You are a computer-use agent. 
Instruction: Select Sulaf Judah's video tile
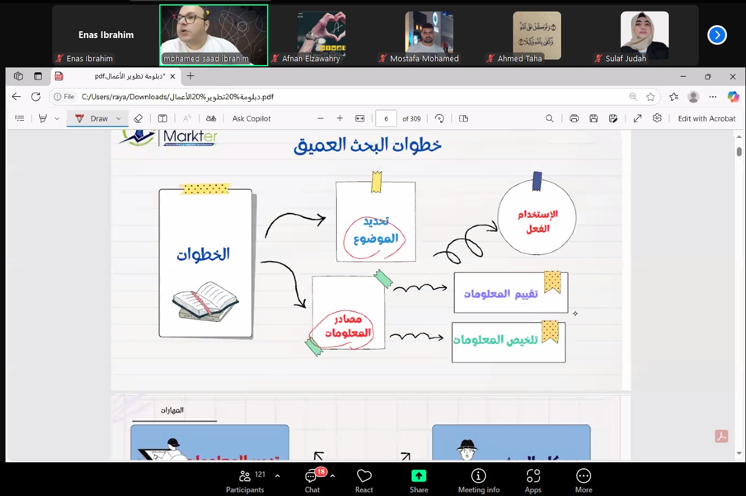pyautogui.click(x=645, y=36)
